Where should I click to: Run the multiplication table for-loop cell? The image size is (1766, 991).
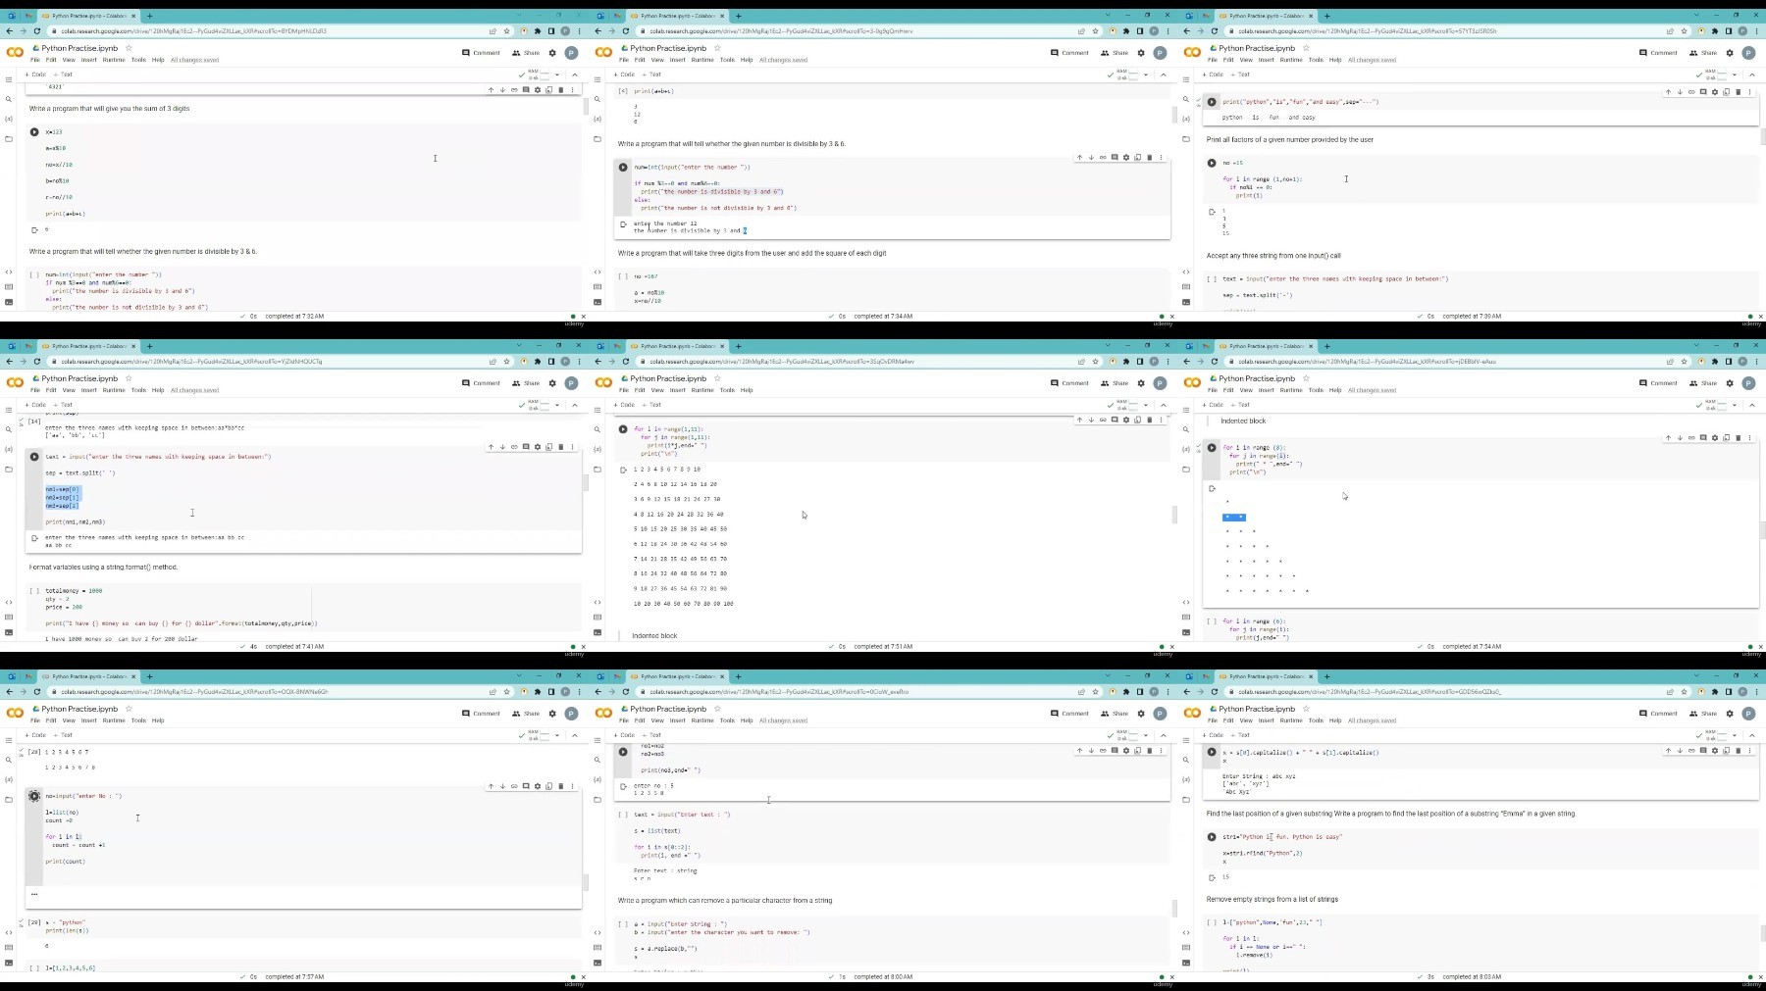[x=623, y=429]
